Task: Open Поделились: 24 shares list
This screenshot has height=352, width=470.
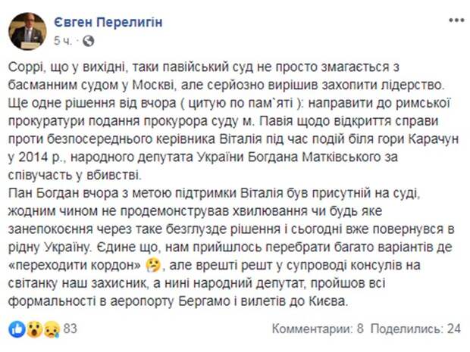Action: (x=415, y=329)
